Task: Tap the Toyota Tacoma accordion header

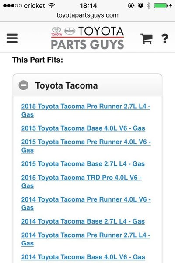Action: 87,85
